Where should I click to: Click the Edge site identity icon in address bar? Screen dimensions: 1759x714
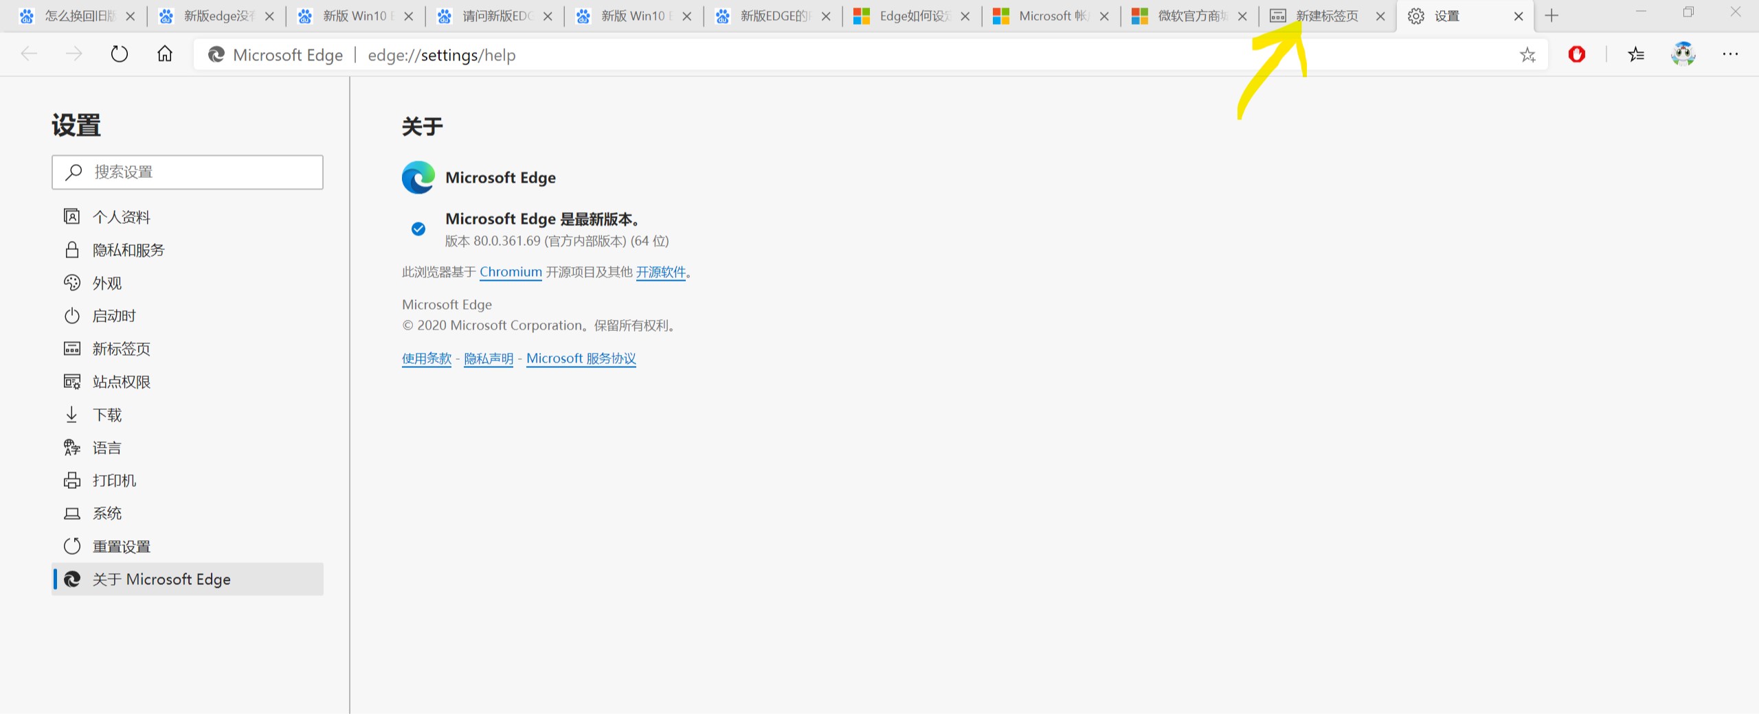click(216, 54)
